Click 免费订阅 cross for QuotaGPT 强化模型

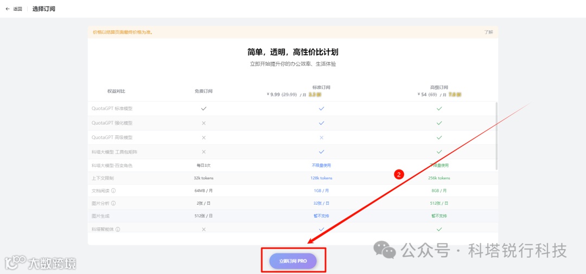point(203,123)
